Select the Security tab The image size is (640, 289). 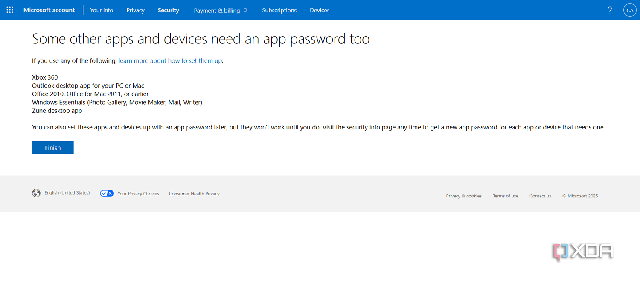(x=169, y=10)
